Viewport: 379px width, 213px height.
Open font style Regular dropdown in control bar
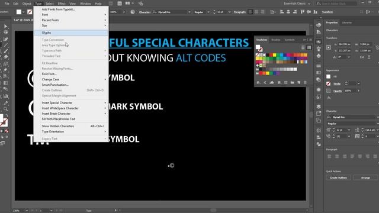pos(208,12)
